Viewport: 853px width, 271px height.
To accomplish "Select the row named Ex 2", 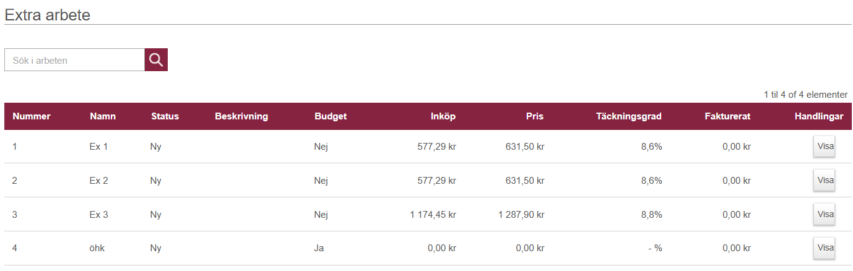I will (99, 181).
